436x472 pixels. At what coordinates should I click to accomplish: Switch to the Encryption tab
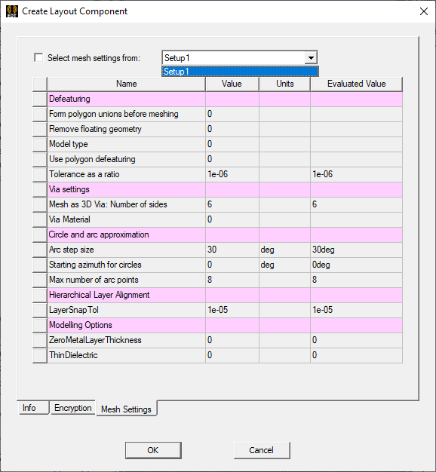click(72, 408)
